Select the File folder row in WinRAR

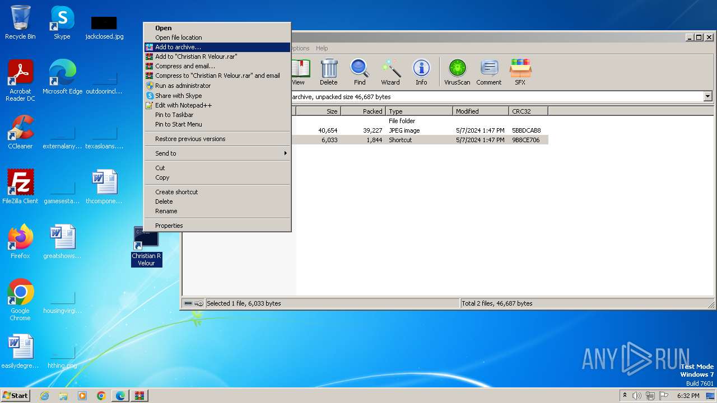click(422, 121)
